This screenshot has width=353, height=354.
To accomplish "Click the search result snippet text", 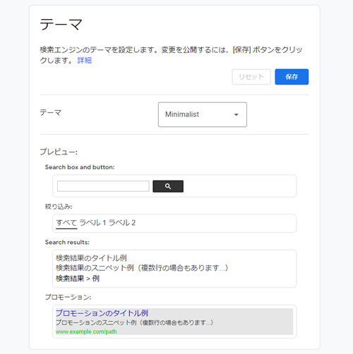I will pos(142,268).
